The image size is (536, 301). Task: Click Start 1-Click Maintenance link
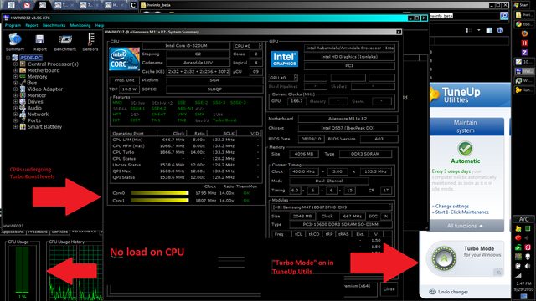(461, 212)
